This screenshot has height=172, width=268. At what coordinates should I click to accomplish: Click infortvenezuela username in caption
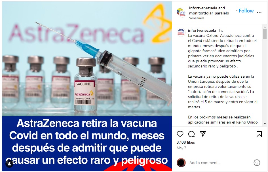click(x=202, y=30)
